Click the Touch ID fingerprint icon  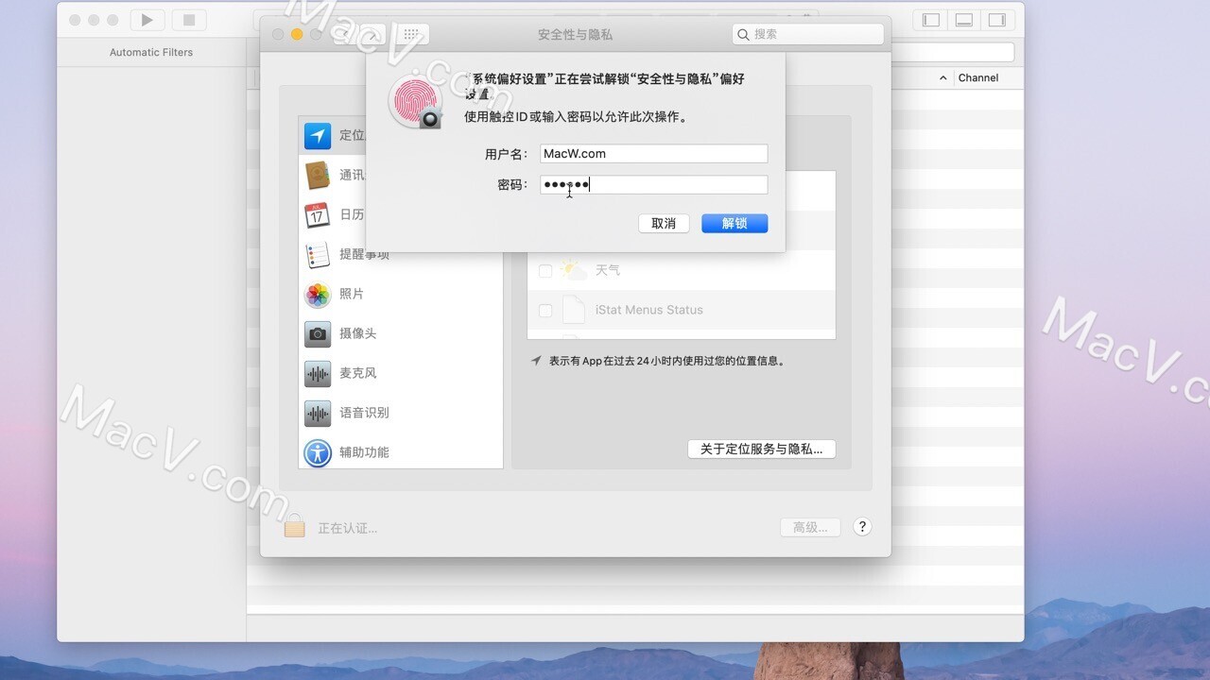tap(415, 102)
